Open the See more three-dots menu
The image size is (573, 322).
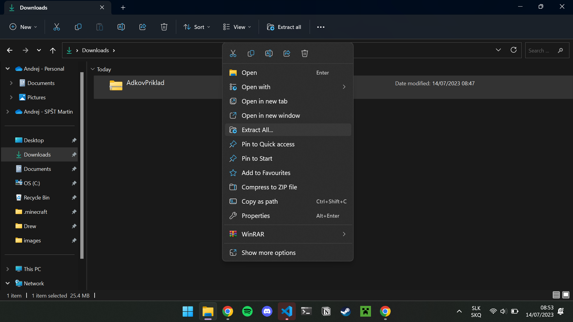pyautogui.click(x=321, y=27)
